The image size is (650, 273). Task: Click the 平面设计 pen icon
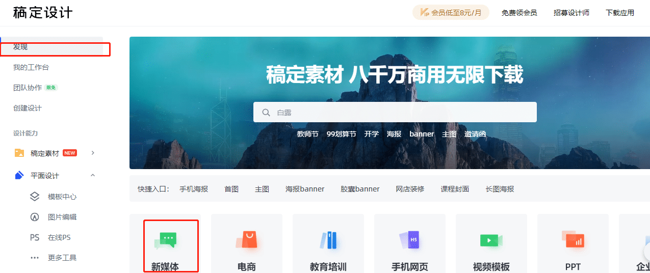(19, 176)
